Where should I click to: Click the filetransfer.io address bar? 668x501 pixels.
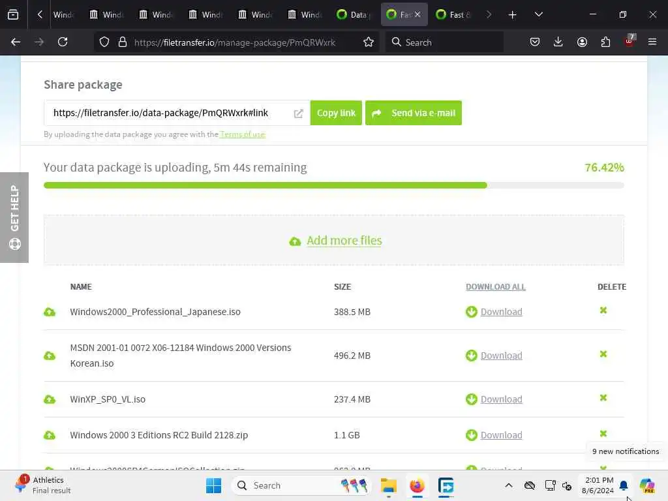(235, 42)
